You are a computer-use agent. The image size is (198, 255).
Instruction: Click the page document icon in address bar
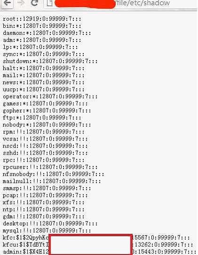50,3
